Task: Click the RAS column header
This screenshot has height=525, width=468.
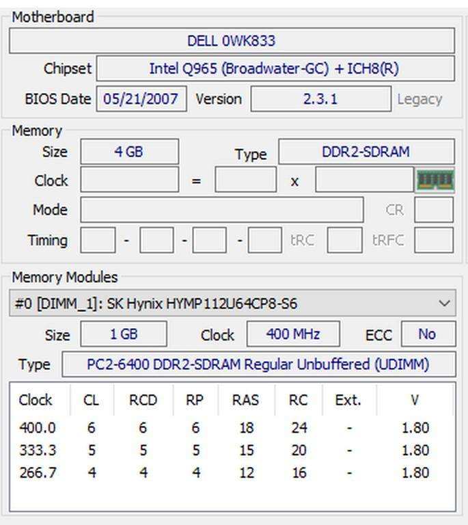Action: (x=245, y=400)
